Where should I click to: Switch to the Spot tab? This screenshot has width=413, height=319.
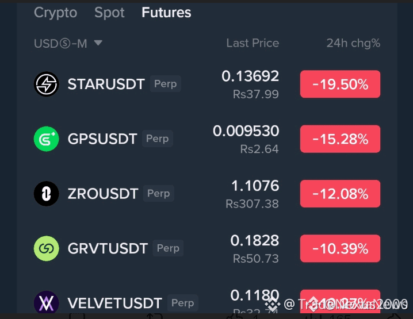(x=109, y=13)
